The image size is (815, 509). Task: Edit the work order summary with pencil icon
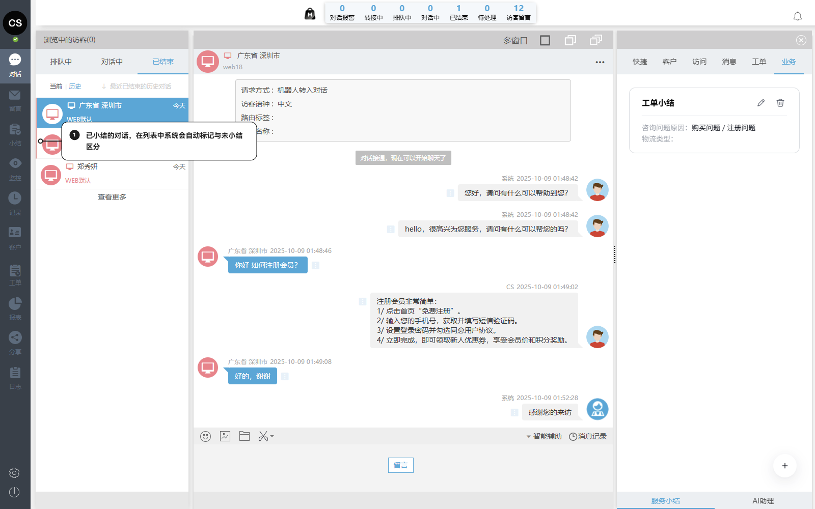coord(761,103)
